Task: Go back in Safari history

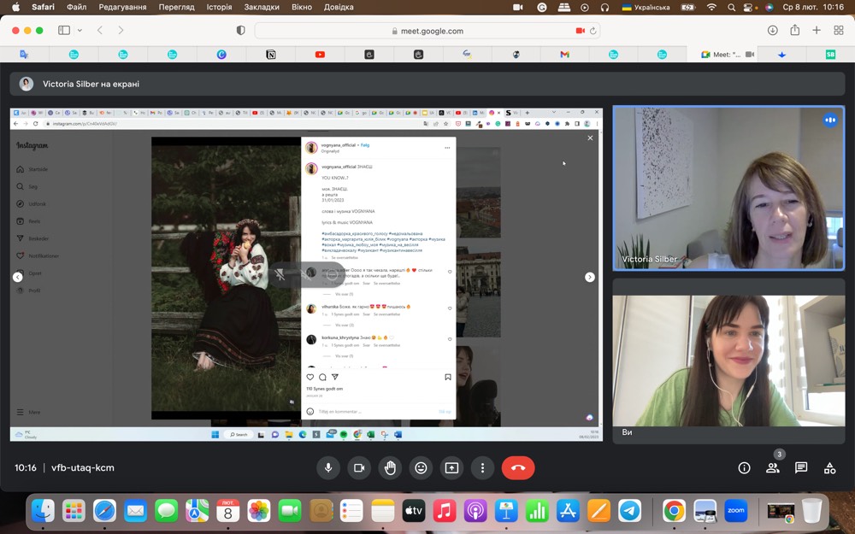Action: (x=100, y=31)
